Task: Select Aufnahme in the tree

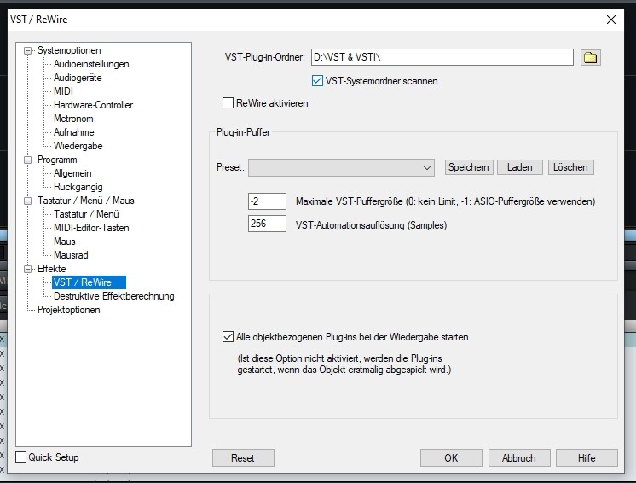Action: pos(74,132)
